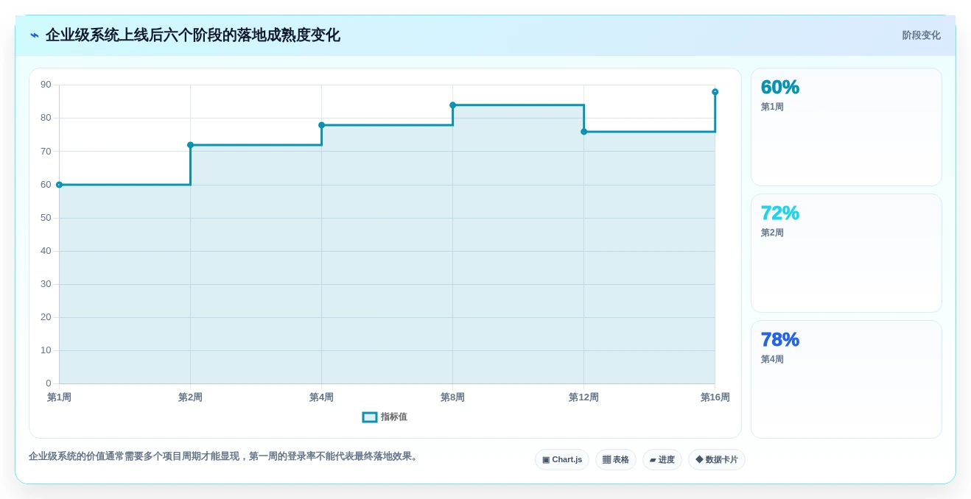Open the 72% 第2周 card
The height and width of the screenshot is (499, 971).
click(x=846, y=253)
